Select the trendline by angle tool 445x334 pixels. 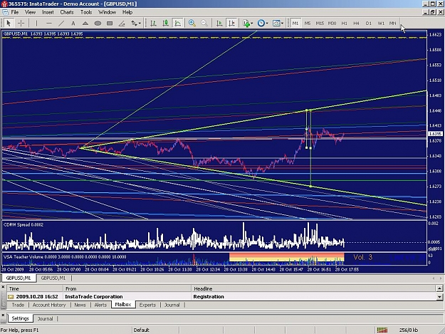click(122, 23)
